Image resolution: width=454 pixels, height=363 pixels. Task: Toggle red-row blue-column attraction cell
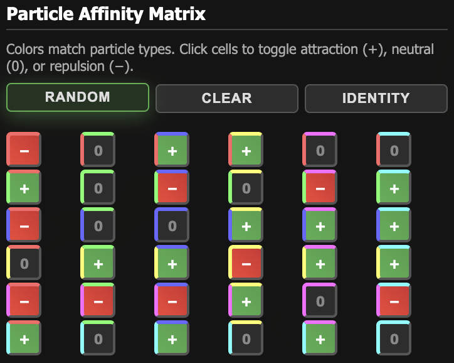[x=172, y=150]
